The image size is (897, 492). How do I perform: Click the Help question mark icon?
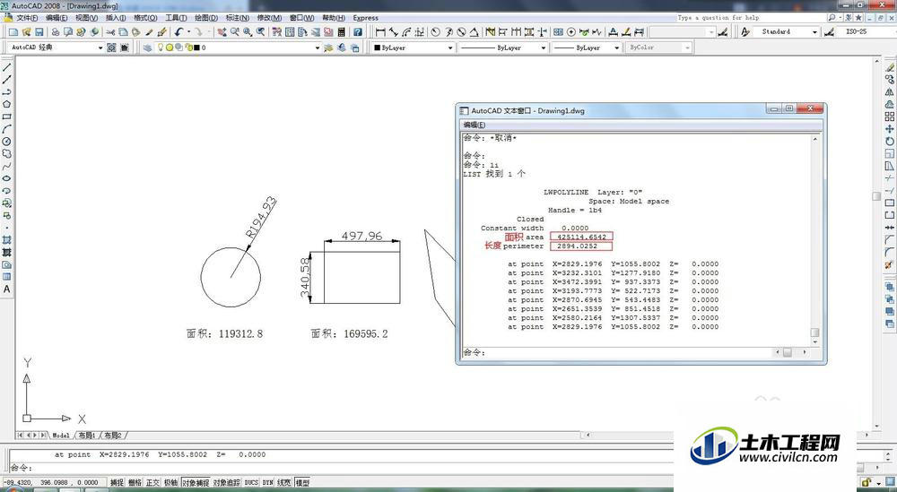click(358, 32)
